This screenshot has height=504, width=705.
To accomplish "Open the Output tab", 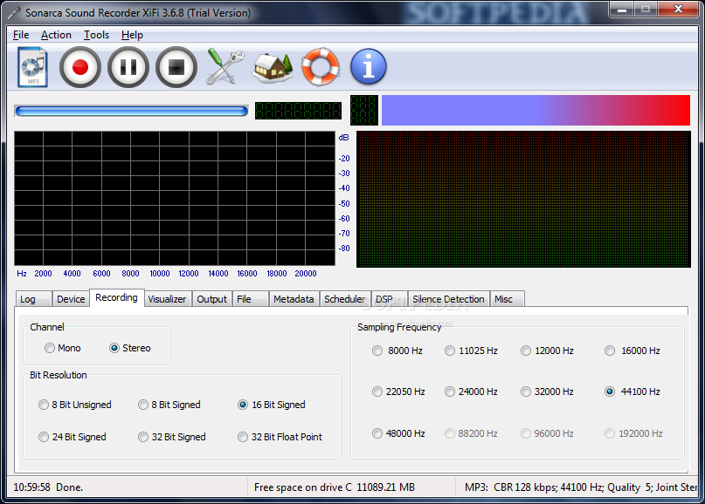I will tap(211, 299).
